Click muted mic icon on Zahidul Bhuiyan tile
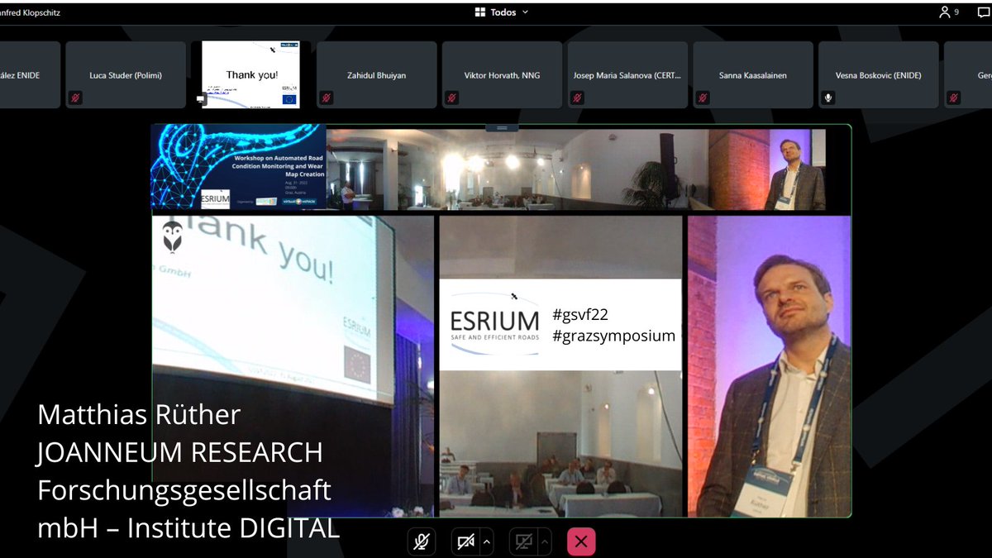Screen dimensions: 992x558 click(x=327, y=98)
